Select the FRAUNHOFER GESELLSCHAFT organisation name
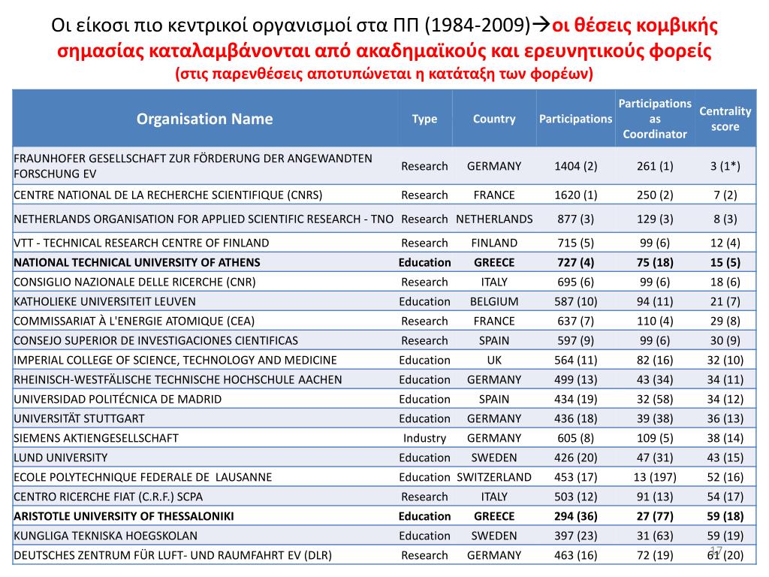This screenshot has height=577, width=769. point(193,166)
